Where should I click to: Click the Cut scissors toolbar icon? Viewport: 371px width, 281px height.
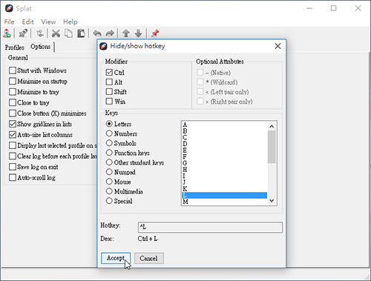(x=56, y=33)
